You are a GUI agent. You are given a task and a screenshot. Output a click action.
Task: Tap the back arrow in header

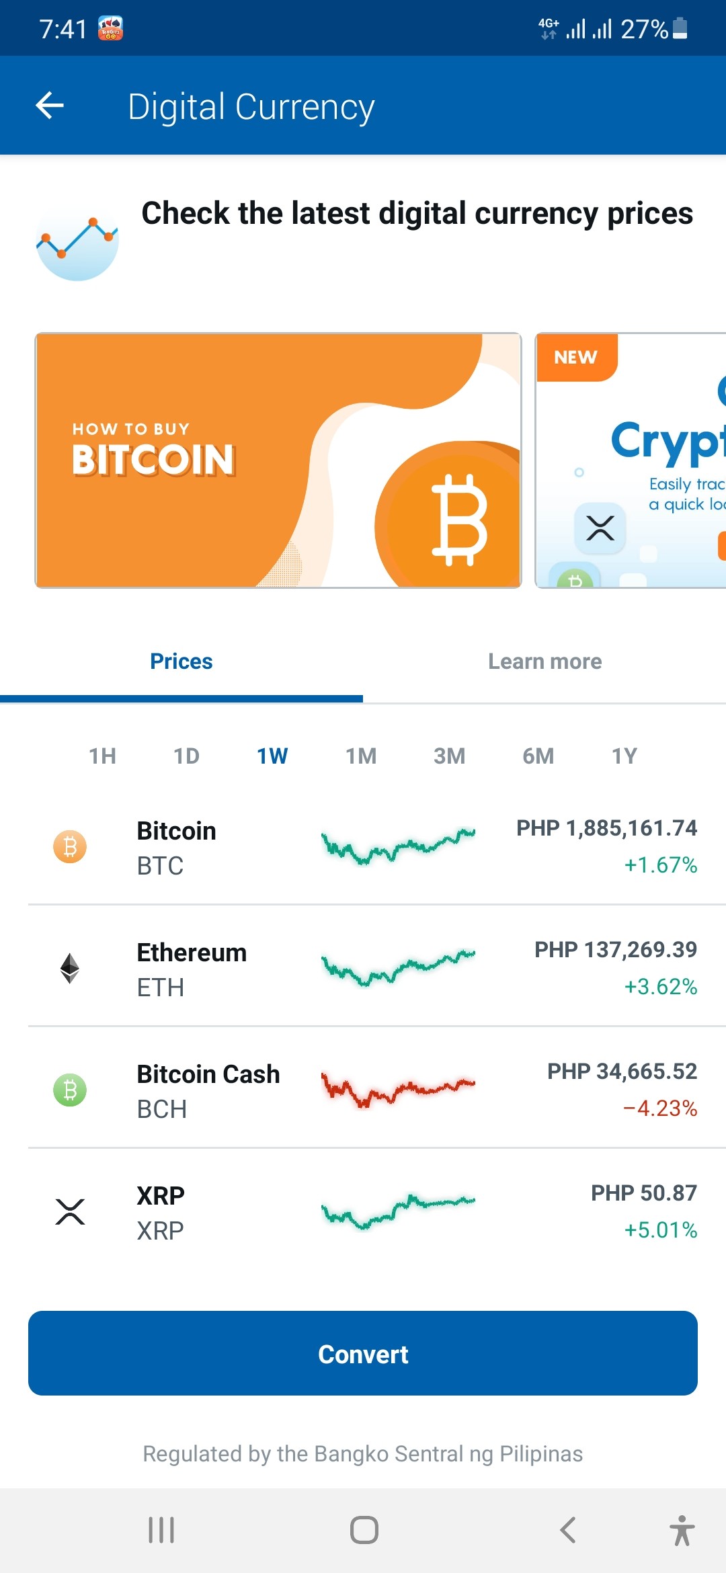(50, 106)
